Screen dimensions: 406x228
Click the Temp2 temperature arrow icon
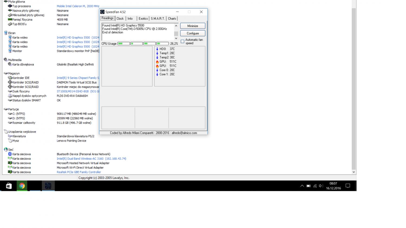157,57
